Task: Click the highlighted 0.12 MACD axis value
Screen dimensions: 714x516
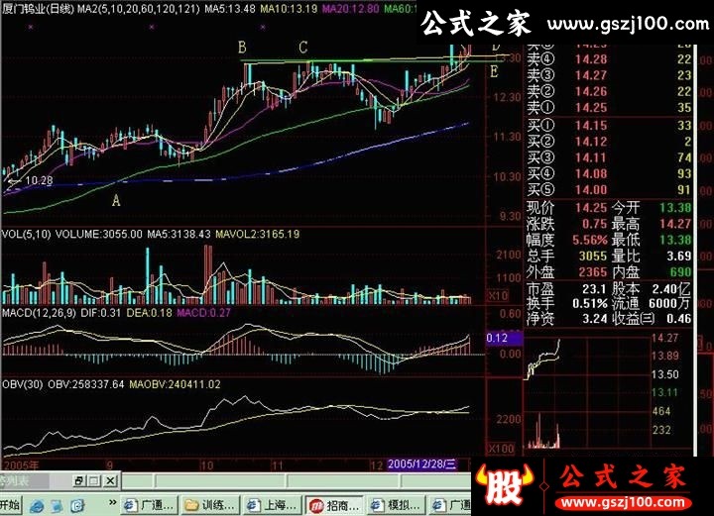Action: tap(504, 338)
